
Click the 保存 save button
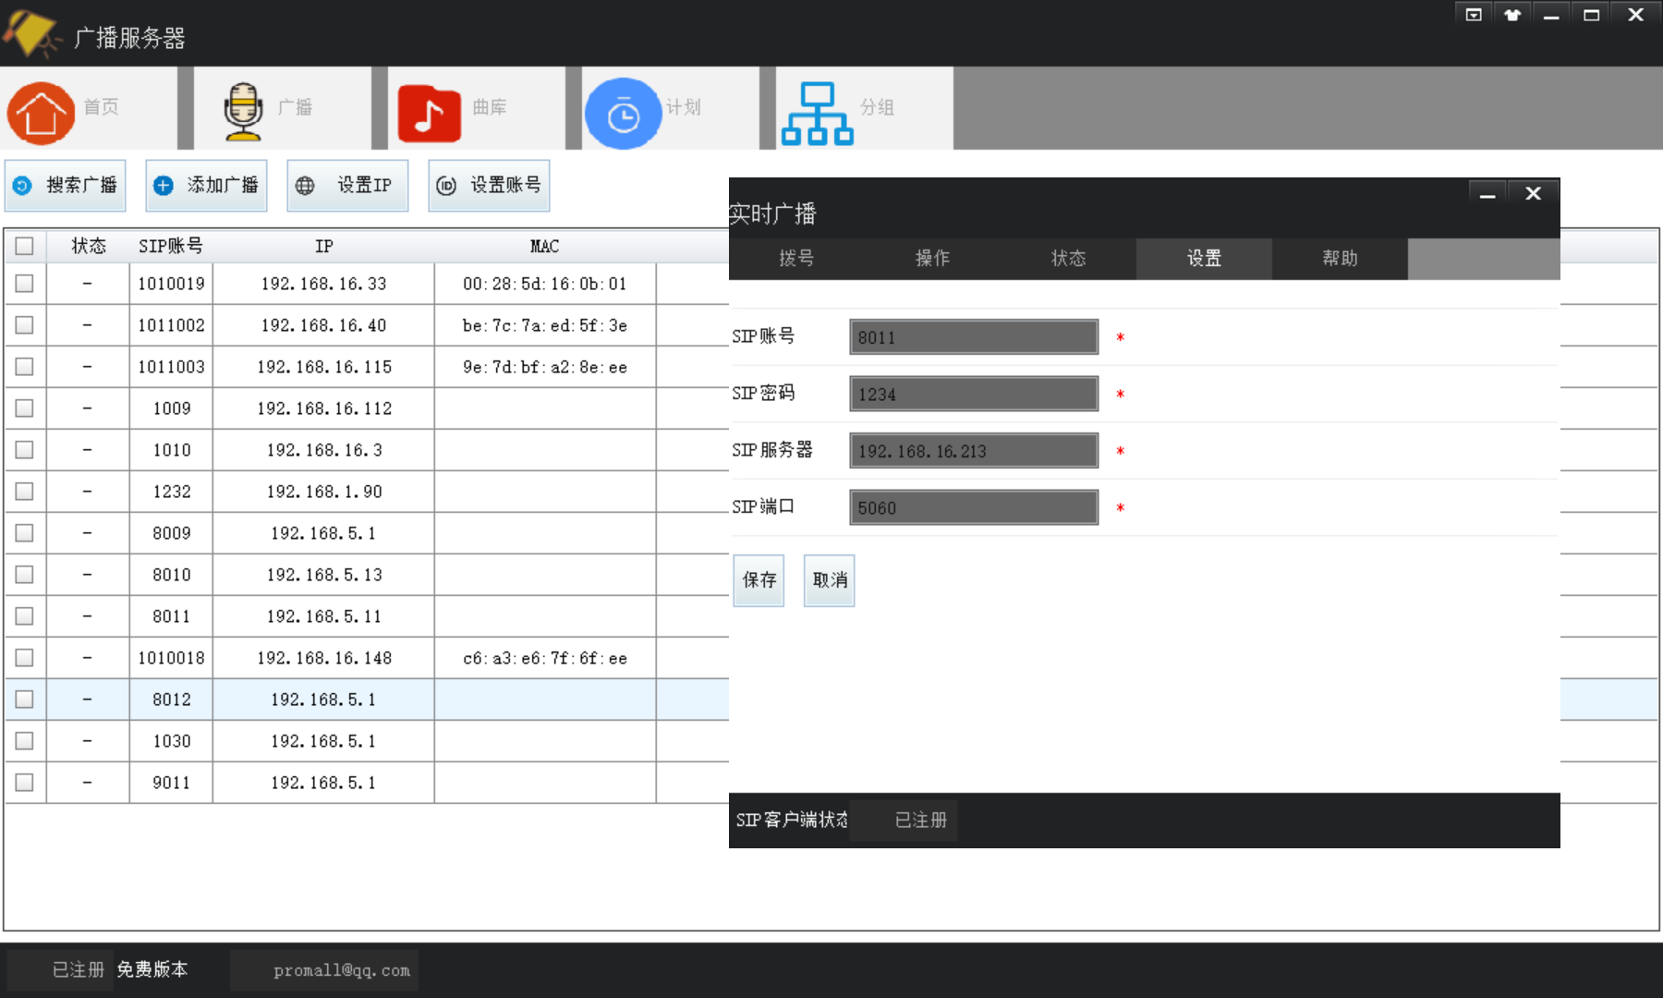click(759, 580)
